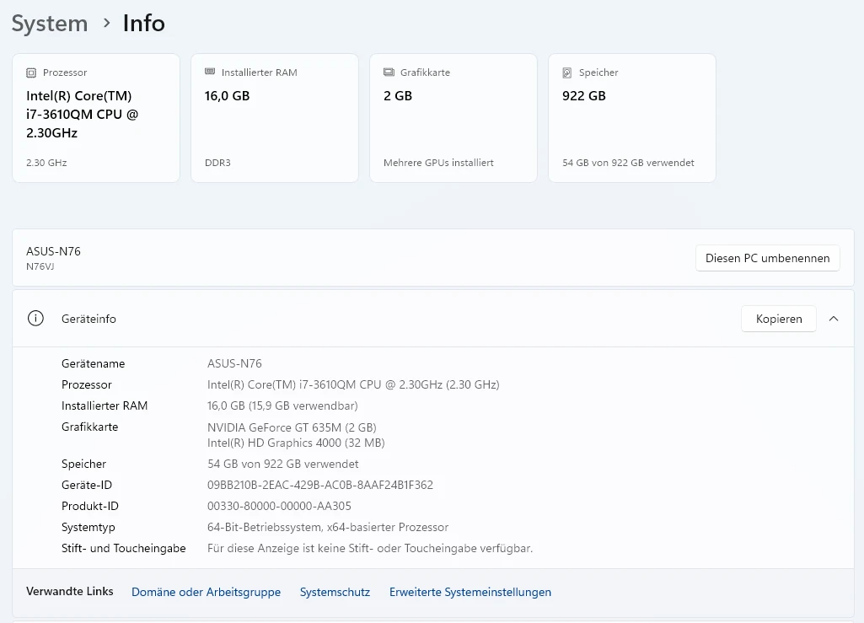Click the Prozessor card chip icon

pos(31,73)
